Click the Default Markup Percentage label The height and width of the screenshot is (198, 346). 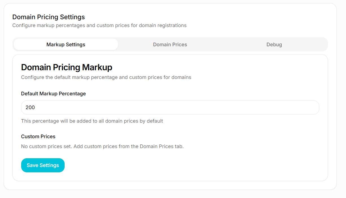[53, 94]
